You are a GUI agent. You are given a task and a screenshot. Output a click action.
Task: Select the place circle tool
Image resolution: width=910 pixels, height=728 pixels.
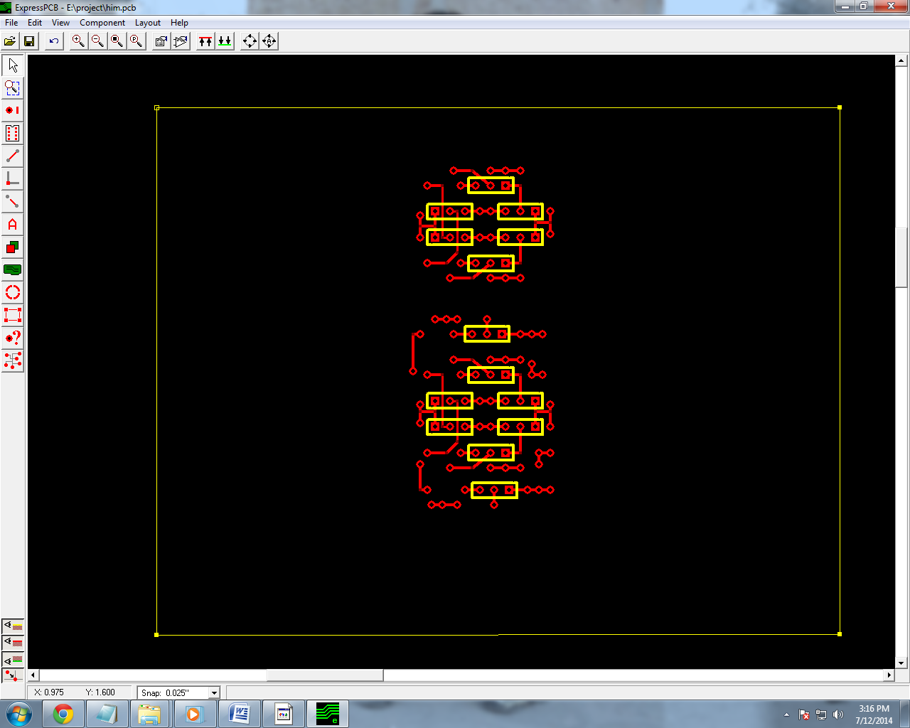11,292
